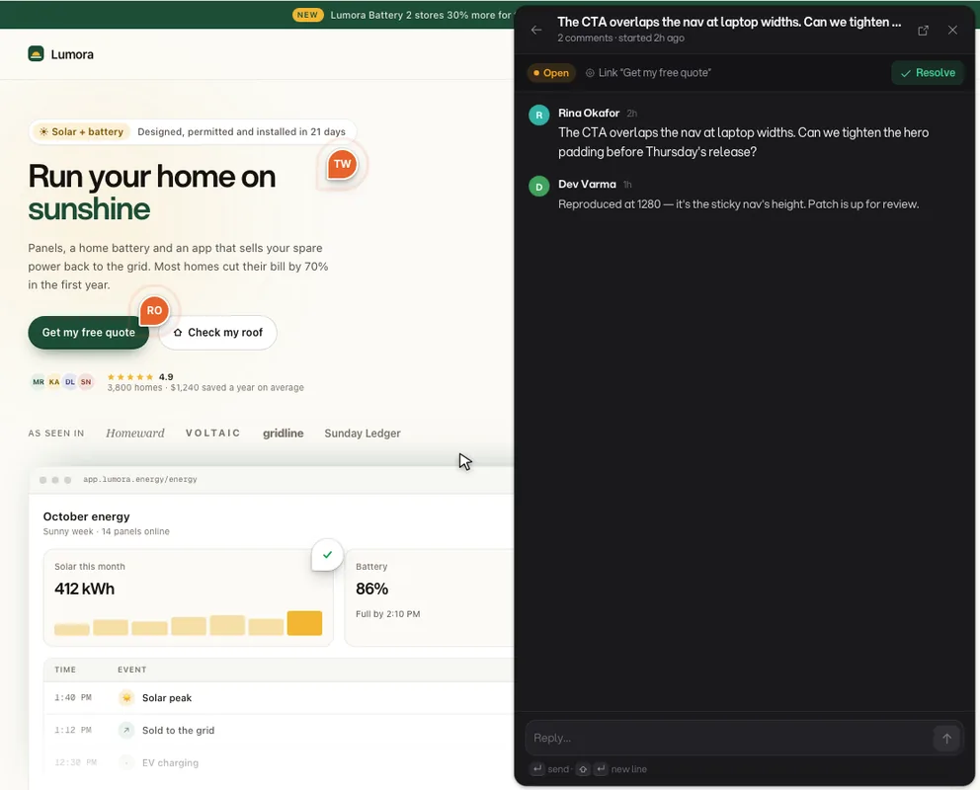980x790 pixels.
Task: Click the MR customer avatar
Action: [x=39, y=381]
